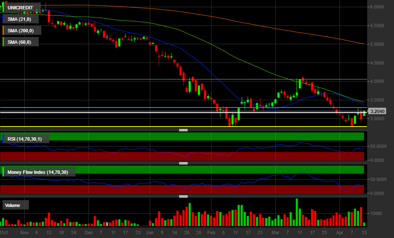
Task: Click the divider handle above Money Flow Index panel
Action: point(183,163)
